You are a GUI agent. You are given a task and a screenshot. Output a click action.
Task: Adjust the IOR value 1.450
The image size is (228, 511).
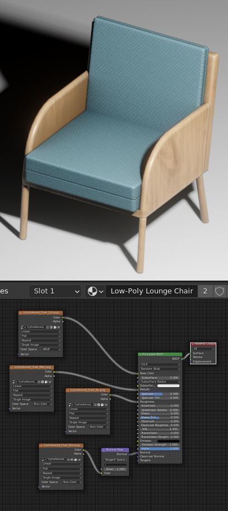(x=160, y=429)
